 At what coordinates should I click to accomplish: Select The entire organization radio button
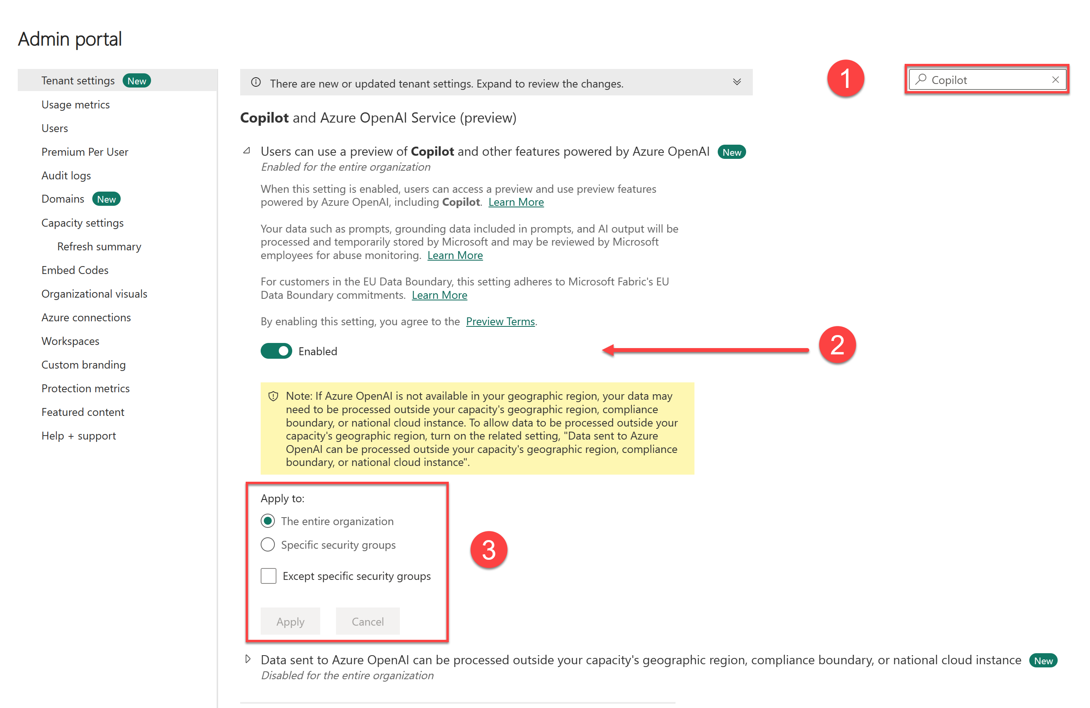pyautogui.click(x=269, y=522)
